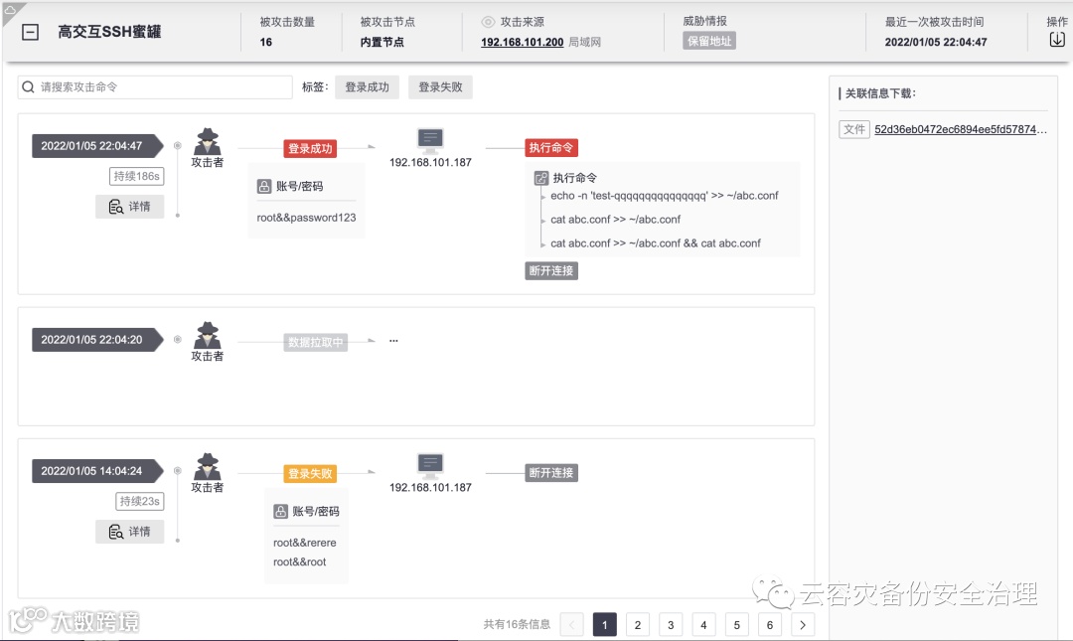The width and height of the screenshot is (1073, 641).
Task: Click the 持续23s duration badge
Action: point(140,501)
